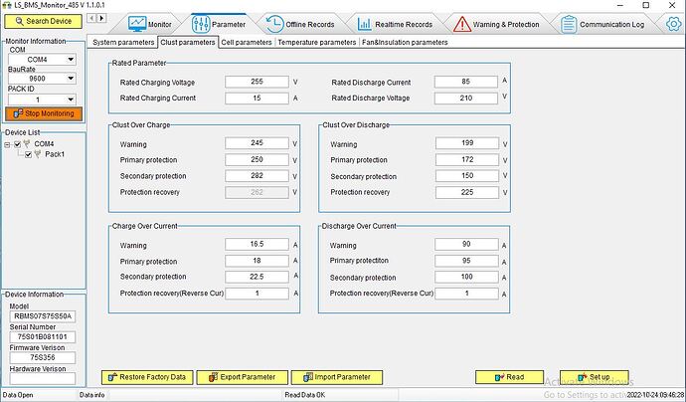The height and width of the screenshot is (402, 686).
Task: Open the Communication Log tab
Action: (602, 24)
